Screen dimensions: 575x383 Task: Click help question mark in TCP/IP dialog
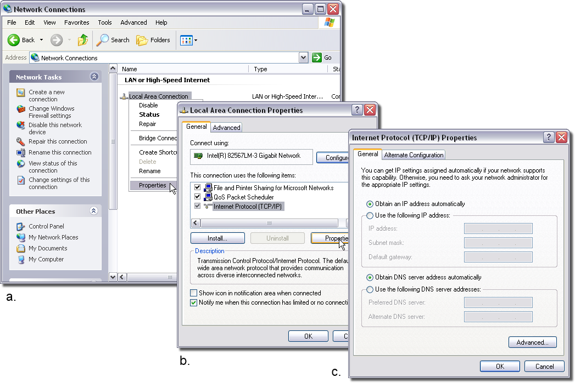point(548,138)
